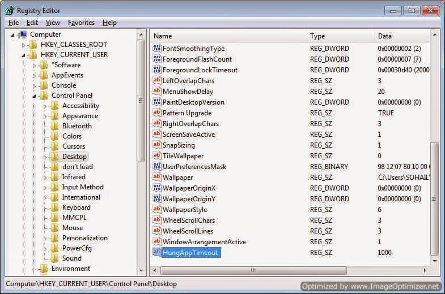The image size is (445, 294).
Task: Select the Bluetooth key in tree
Action: (x=77, y=126)
